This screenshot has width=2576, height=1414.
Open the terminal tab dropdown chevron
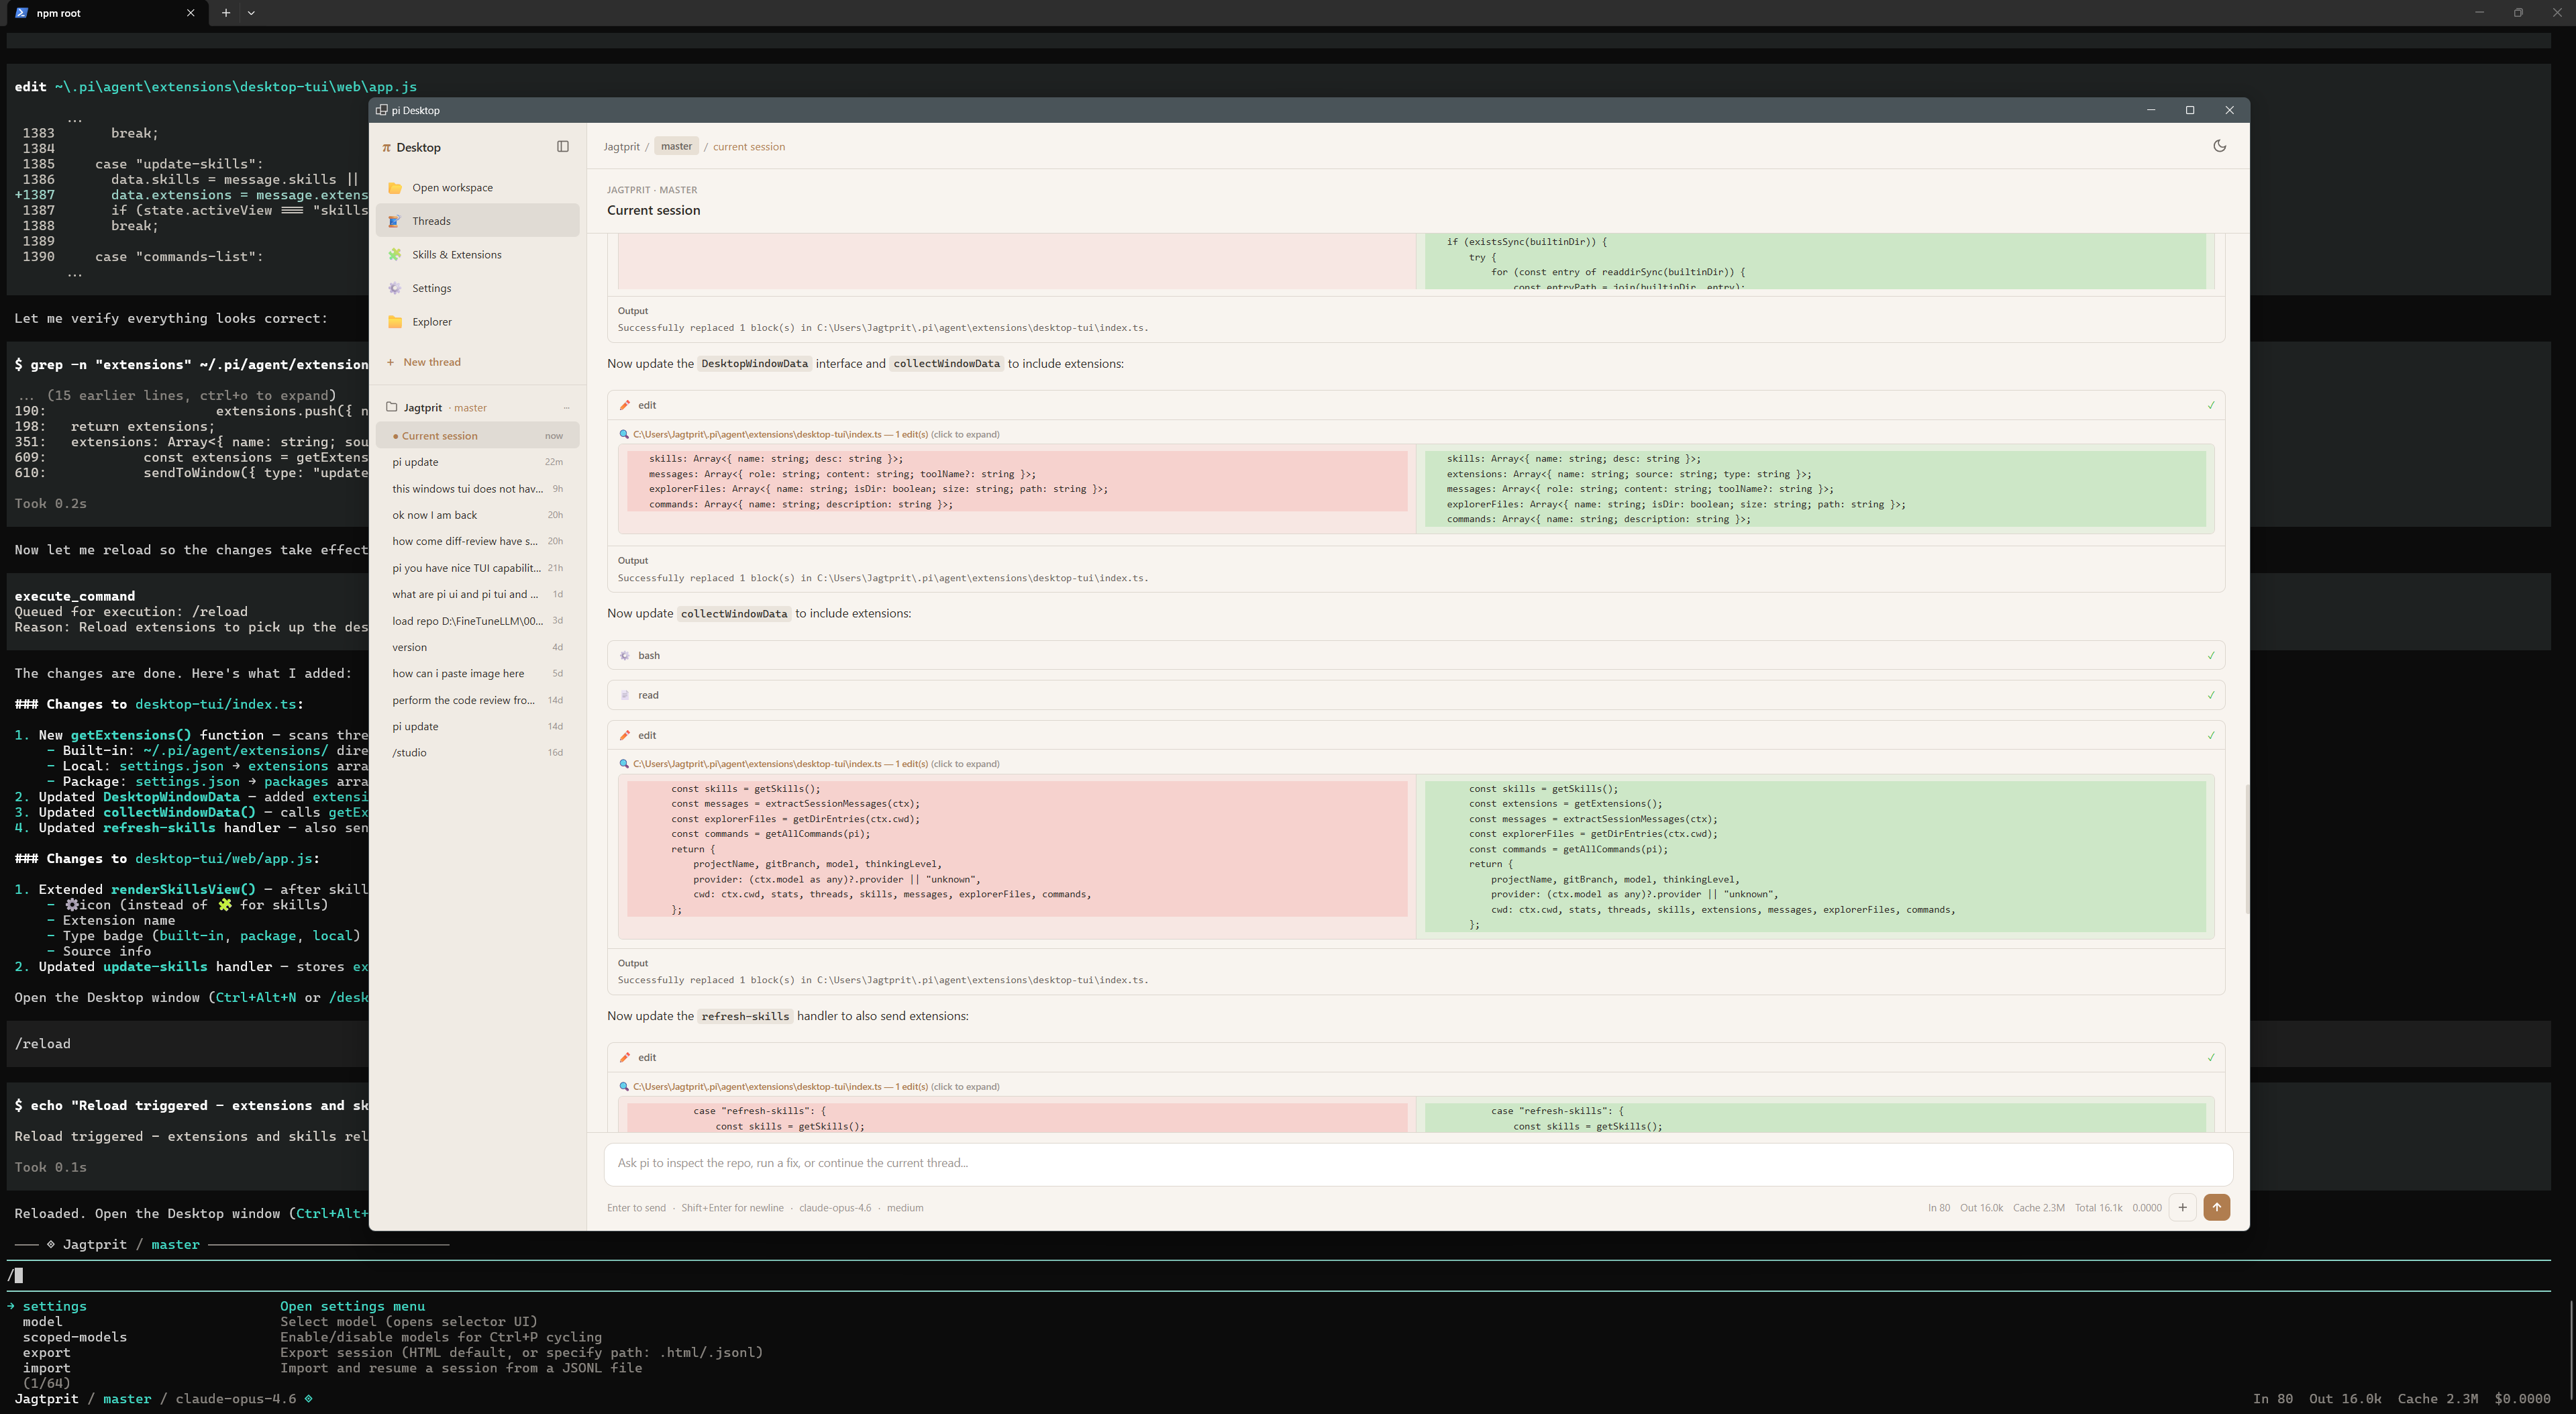pos(251,13)
